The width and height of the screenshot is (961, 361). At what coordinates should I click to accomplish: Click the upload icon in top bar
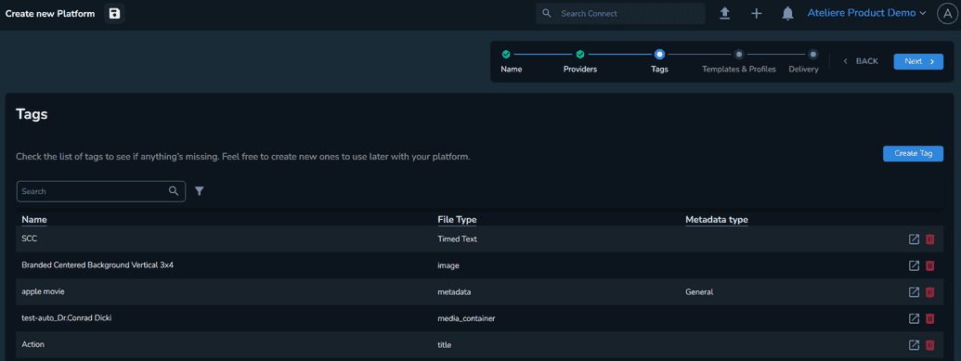point(724,14)
